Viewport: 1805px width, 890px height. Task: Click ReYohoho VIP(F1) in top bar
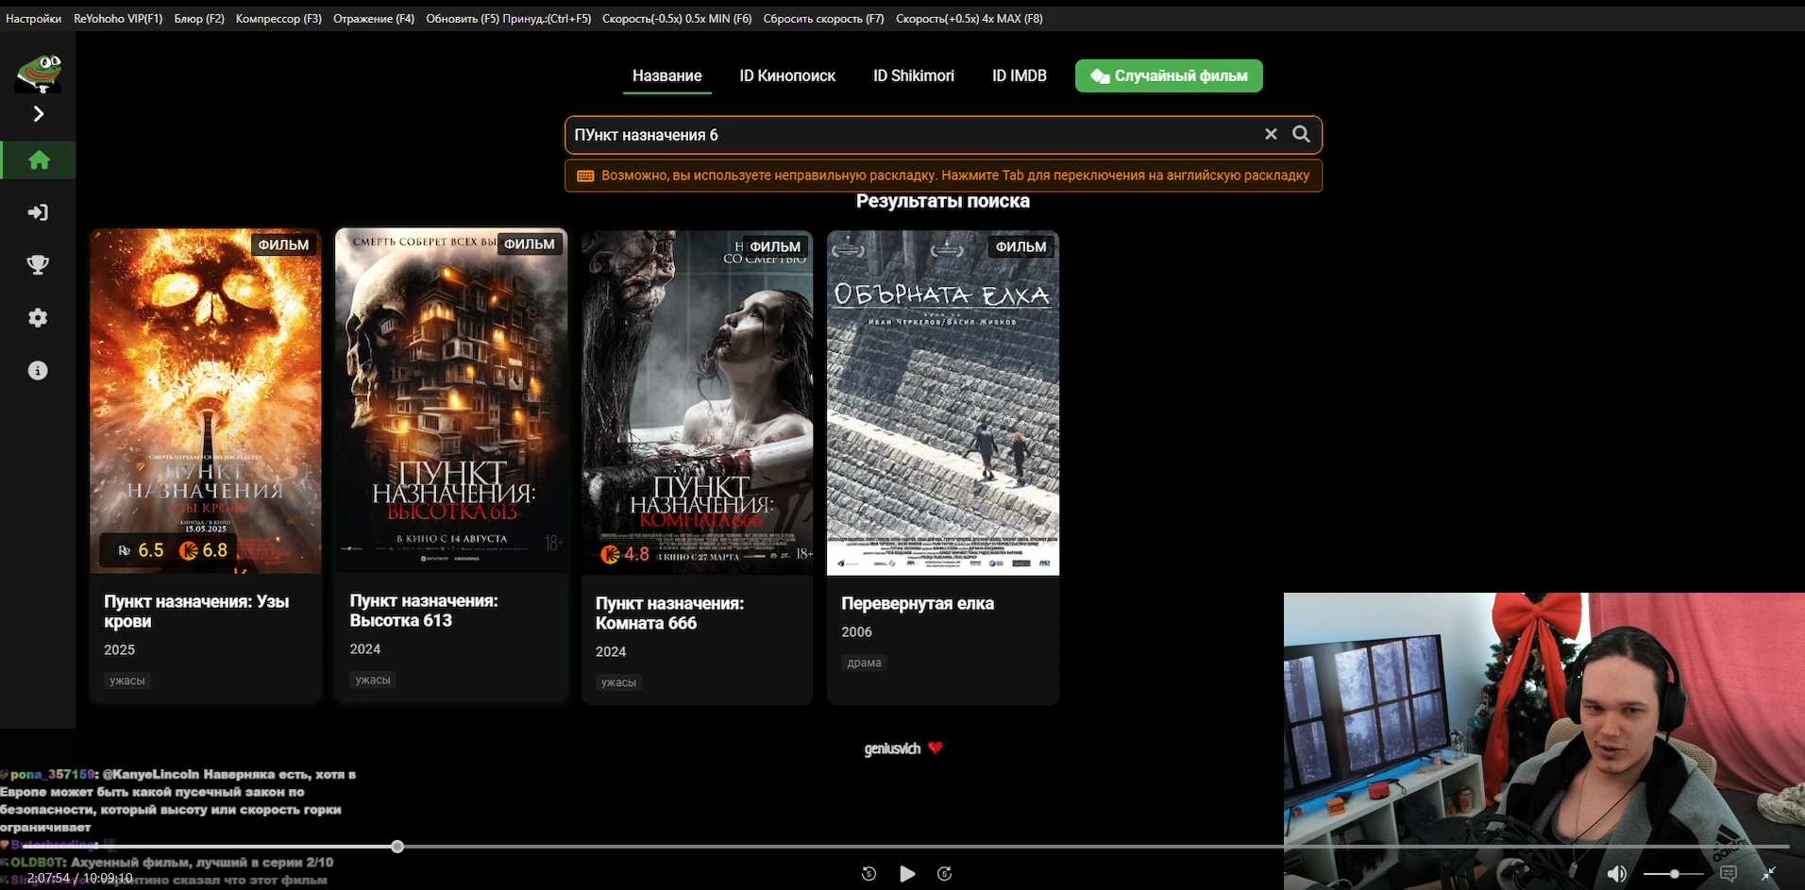(118, 19)
